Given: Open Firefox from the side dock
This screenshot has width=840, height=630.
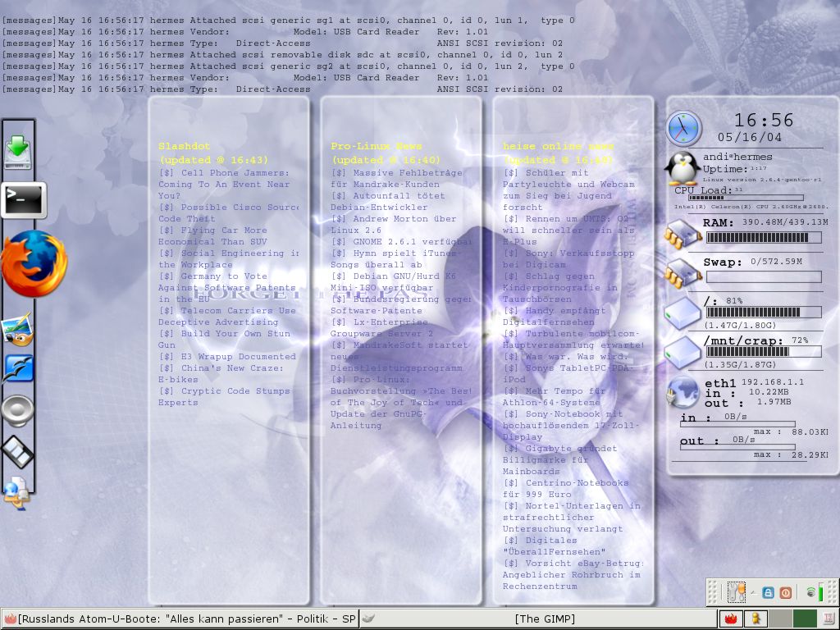Looking at the screenshot, I should click(33, 263).
